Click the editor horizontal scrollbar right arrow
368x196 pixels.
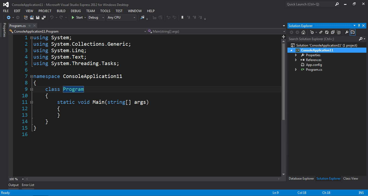tap(279, 179)
